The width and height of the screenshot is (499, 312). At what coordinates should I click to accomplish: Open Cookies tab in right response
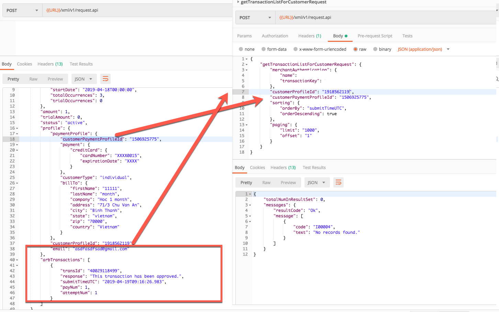[x=257, y=168]
